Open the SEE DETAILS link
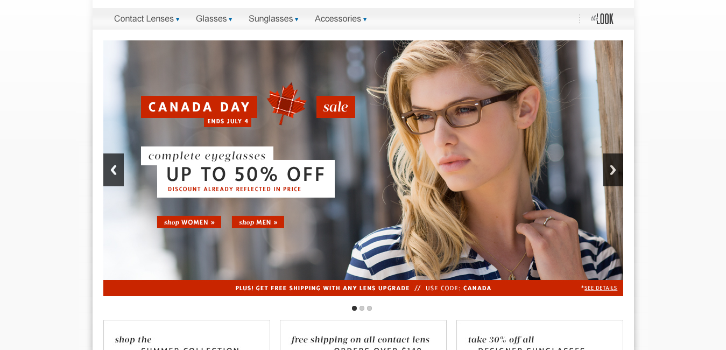The width and height of the screenshot is (726, 350). (x=601, y=288)
